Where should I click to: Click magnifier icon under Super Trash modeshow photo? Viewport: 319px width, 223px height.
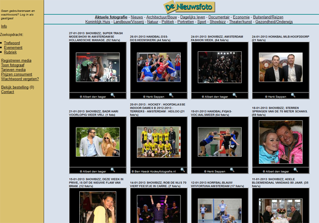[x=113, y=95]
